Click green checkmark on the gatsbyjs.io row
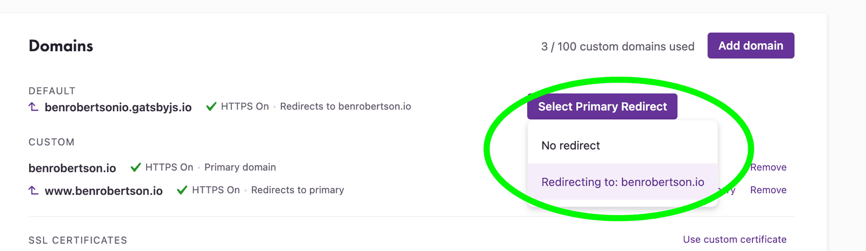 [211, 107]
